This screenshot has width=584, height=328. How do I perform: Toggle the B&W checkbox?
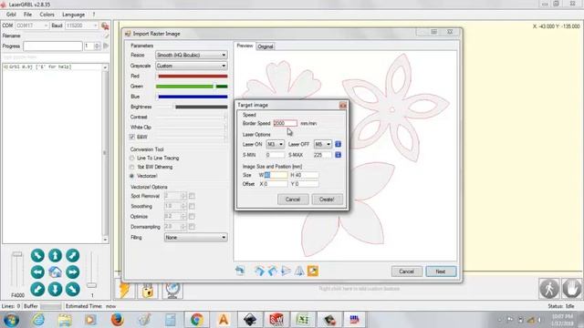pos(131,137)
